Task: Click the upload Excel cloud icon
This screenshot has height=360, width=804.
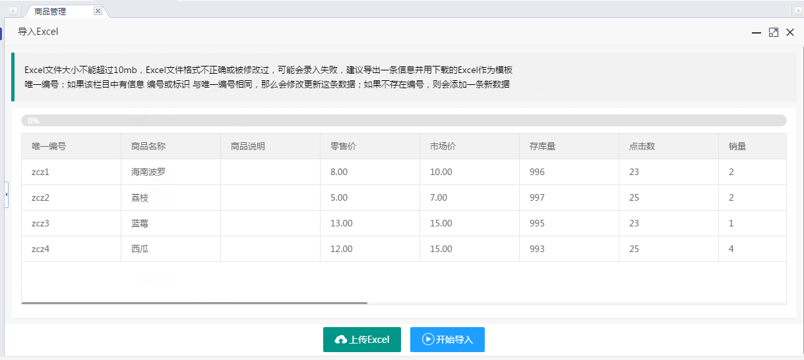Action: coord(341,340)
